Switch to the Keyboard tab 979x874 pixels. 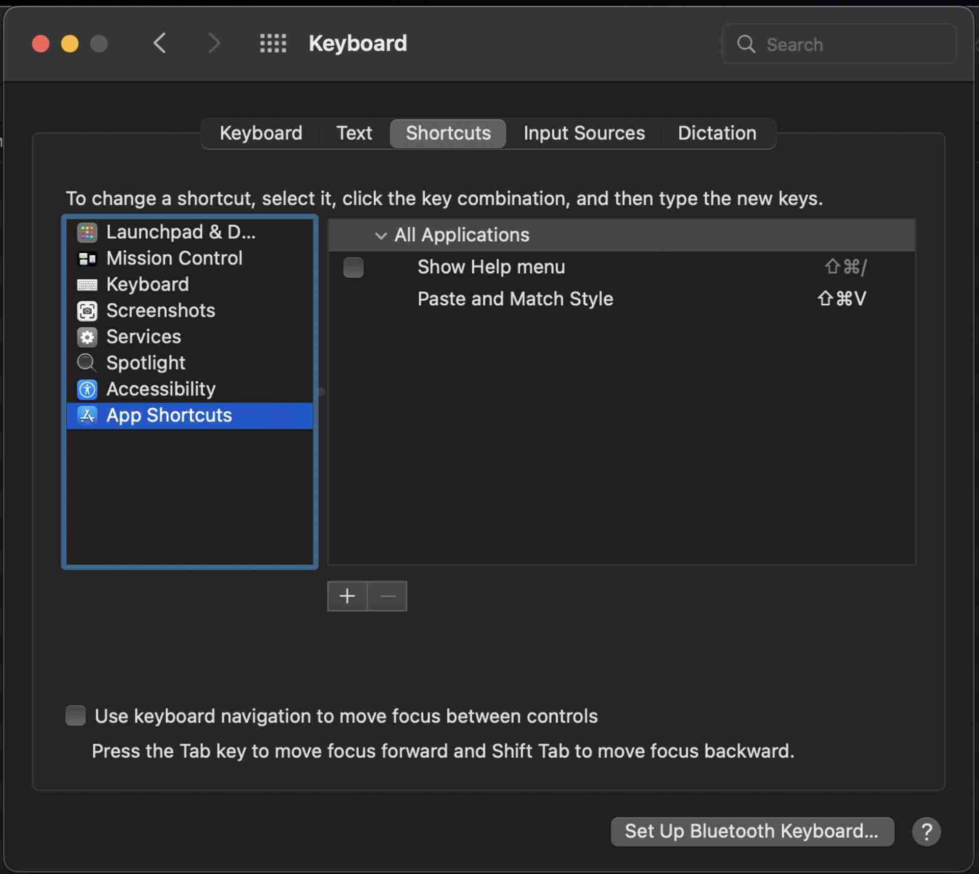pos(261,133)
